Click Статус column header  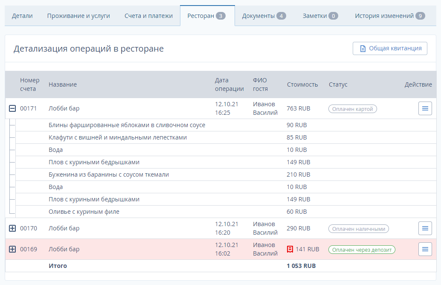(x=338, y=84)
